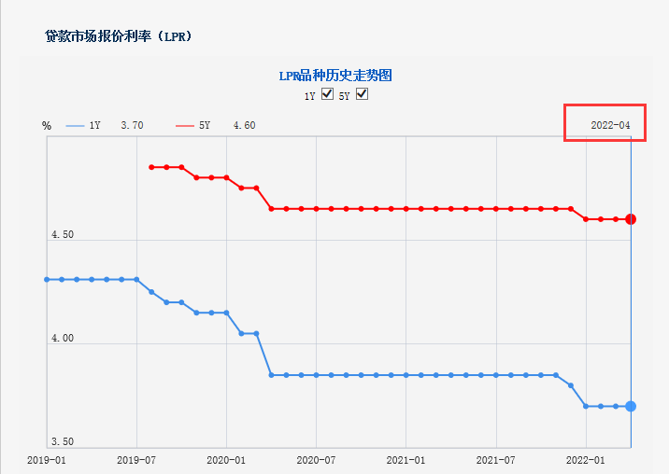Screen dimensions: 669x474
Task: Select the 2019-01 x-axis label
Action: pos(45,460)
